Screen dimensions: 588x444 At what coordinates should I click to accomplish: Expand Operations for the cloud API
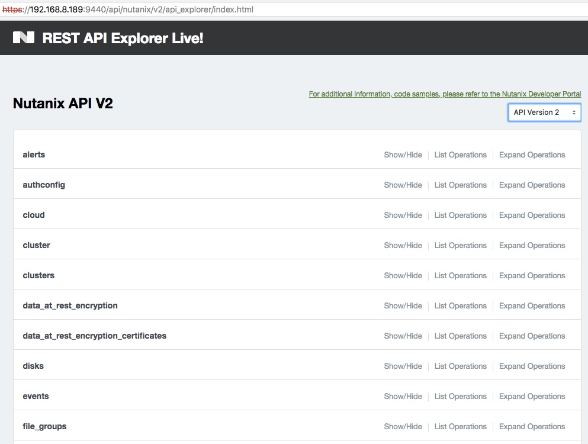(531, 215)
